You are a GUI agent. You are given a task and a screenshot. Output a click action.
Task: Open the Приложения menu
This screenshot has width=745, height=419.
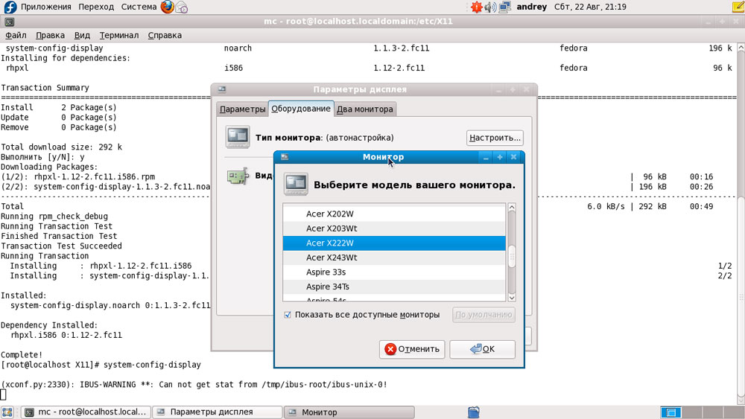click(45, 7)
